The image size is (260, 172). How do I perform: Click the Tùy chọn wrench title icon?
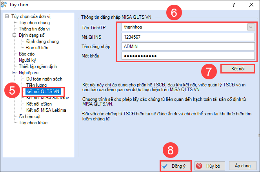(x=4, y=5)
